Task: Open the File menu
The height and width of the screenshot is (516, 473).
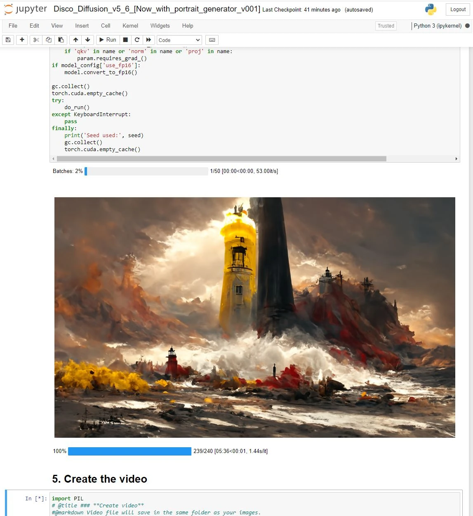Action: 13,26
